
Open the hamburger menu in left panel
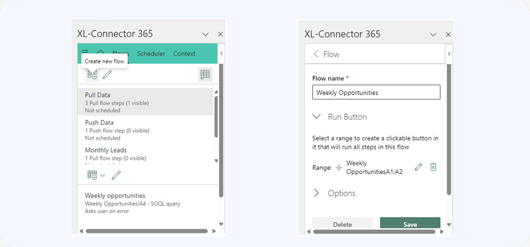click(x=85, y=52)
